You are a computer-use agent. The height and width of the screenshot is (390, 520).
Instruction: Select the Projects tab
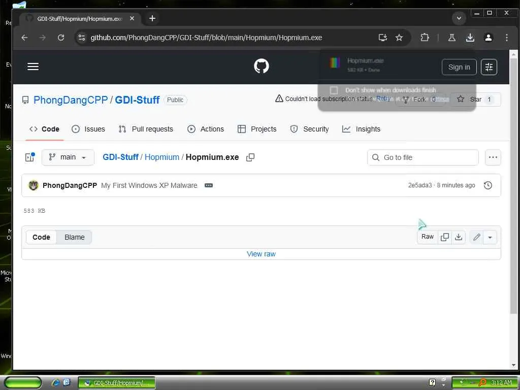pyautogui.click(x=257, y=129)
